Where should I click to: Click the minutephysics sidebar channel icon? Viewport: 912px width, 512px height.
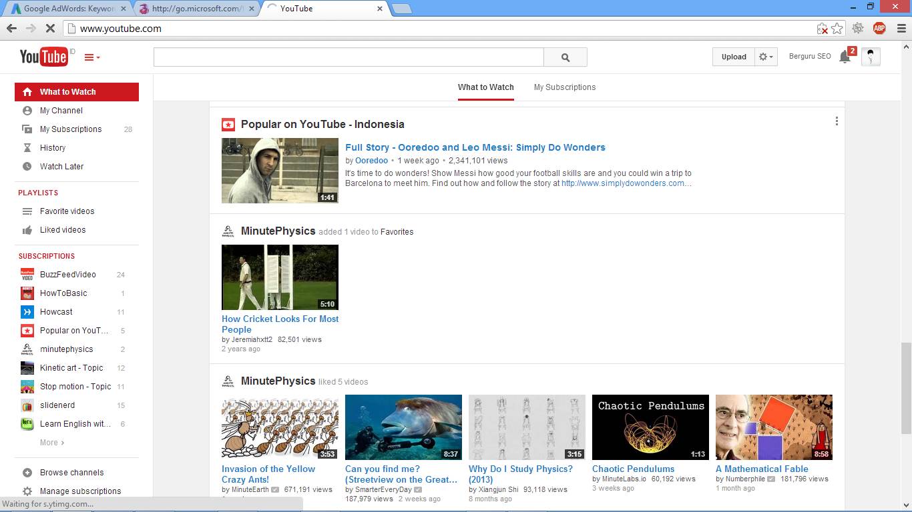click(27, 349)
